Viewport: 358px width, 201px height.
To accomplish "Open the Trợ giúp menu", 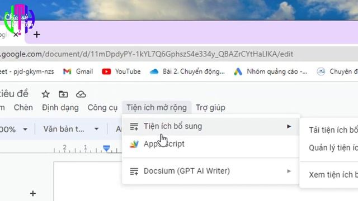I will pos(210,108).
